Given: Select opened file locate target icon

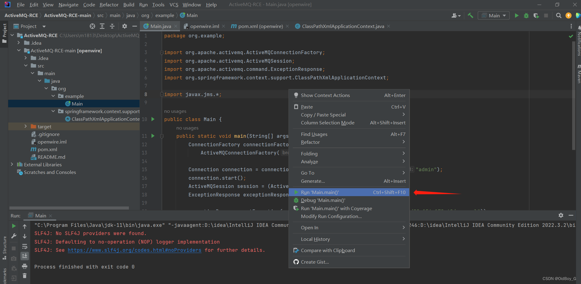Looking at the screenshot, I should click(x=92, y=26).
